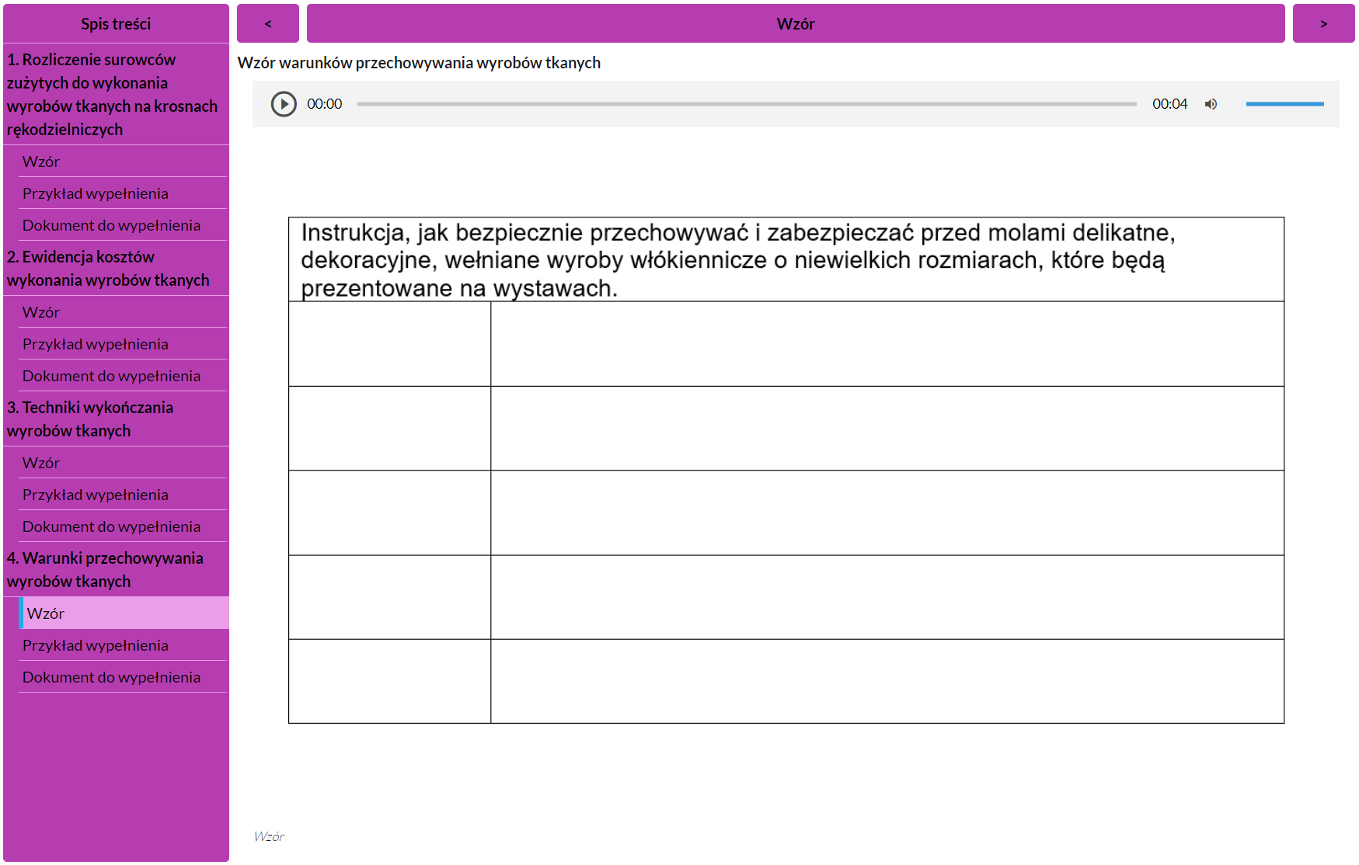1359x865 pixels.
Task: Click the Spis treści header
Action: 116,24
